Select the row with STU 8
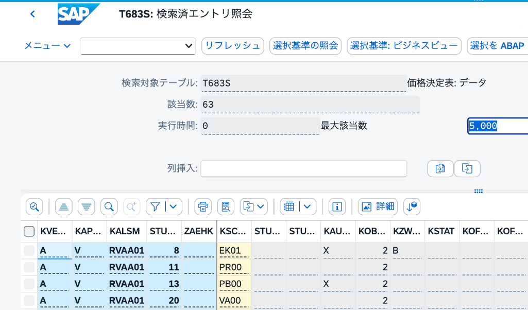The width and height of the screenshot is (528, 310). point(29,250)
